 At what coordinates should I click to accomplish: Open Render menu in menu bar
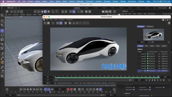click(x=123, y=1)
